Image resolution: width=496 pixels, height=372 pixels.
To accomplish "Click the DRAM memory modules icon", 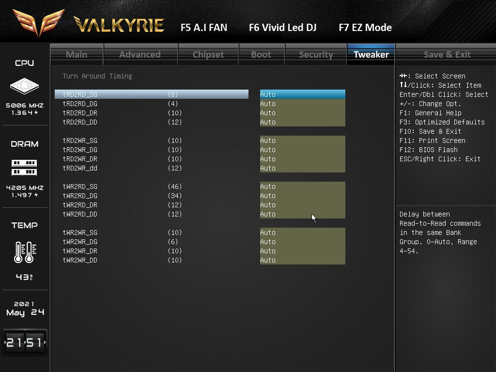I will pos(24,168).
